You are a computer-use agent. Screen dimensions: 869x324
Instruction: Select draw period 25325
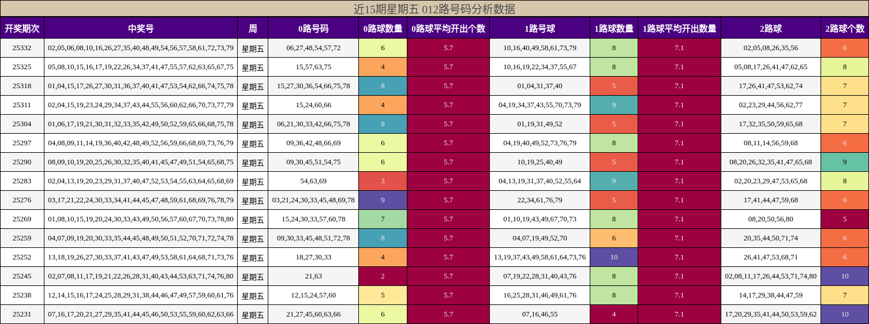click(22, 67)
